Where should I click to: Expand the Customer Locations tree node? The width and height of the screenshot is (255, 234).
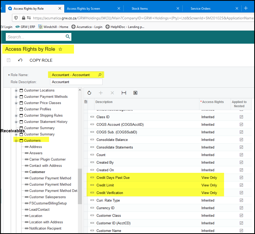pyautogui.click(x=16, y=90)
